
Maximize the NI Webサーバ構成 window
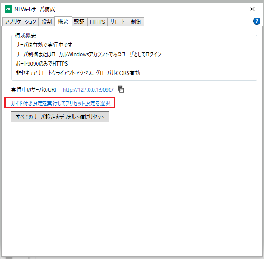pyautogui.click(x=232, y=9)
